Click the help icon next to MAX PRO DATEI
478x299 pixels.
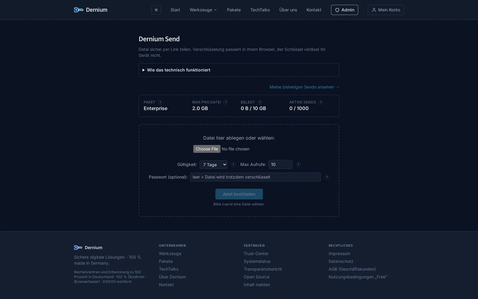coord(225,102)
